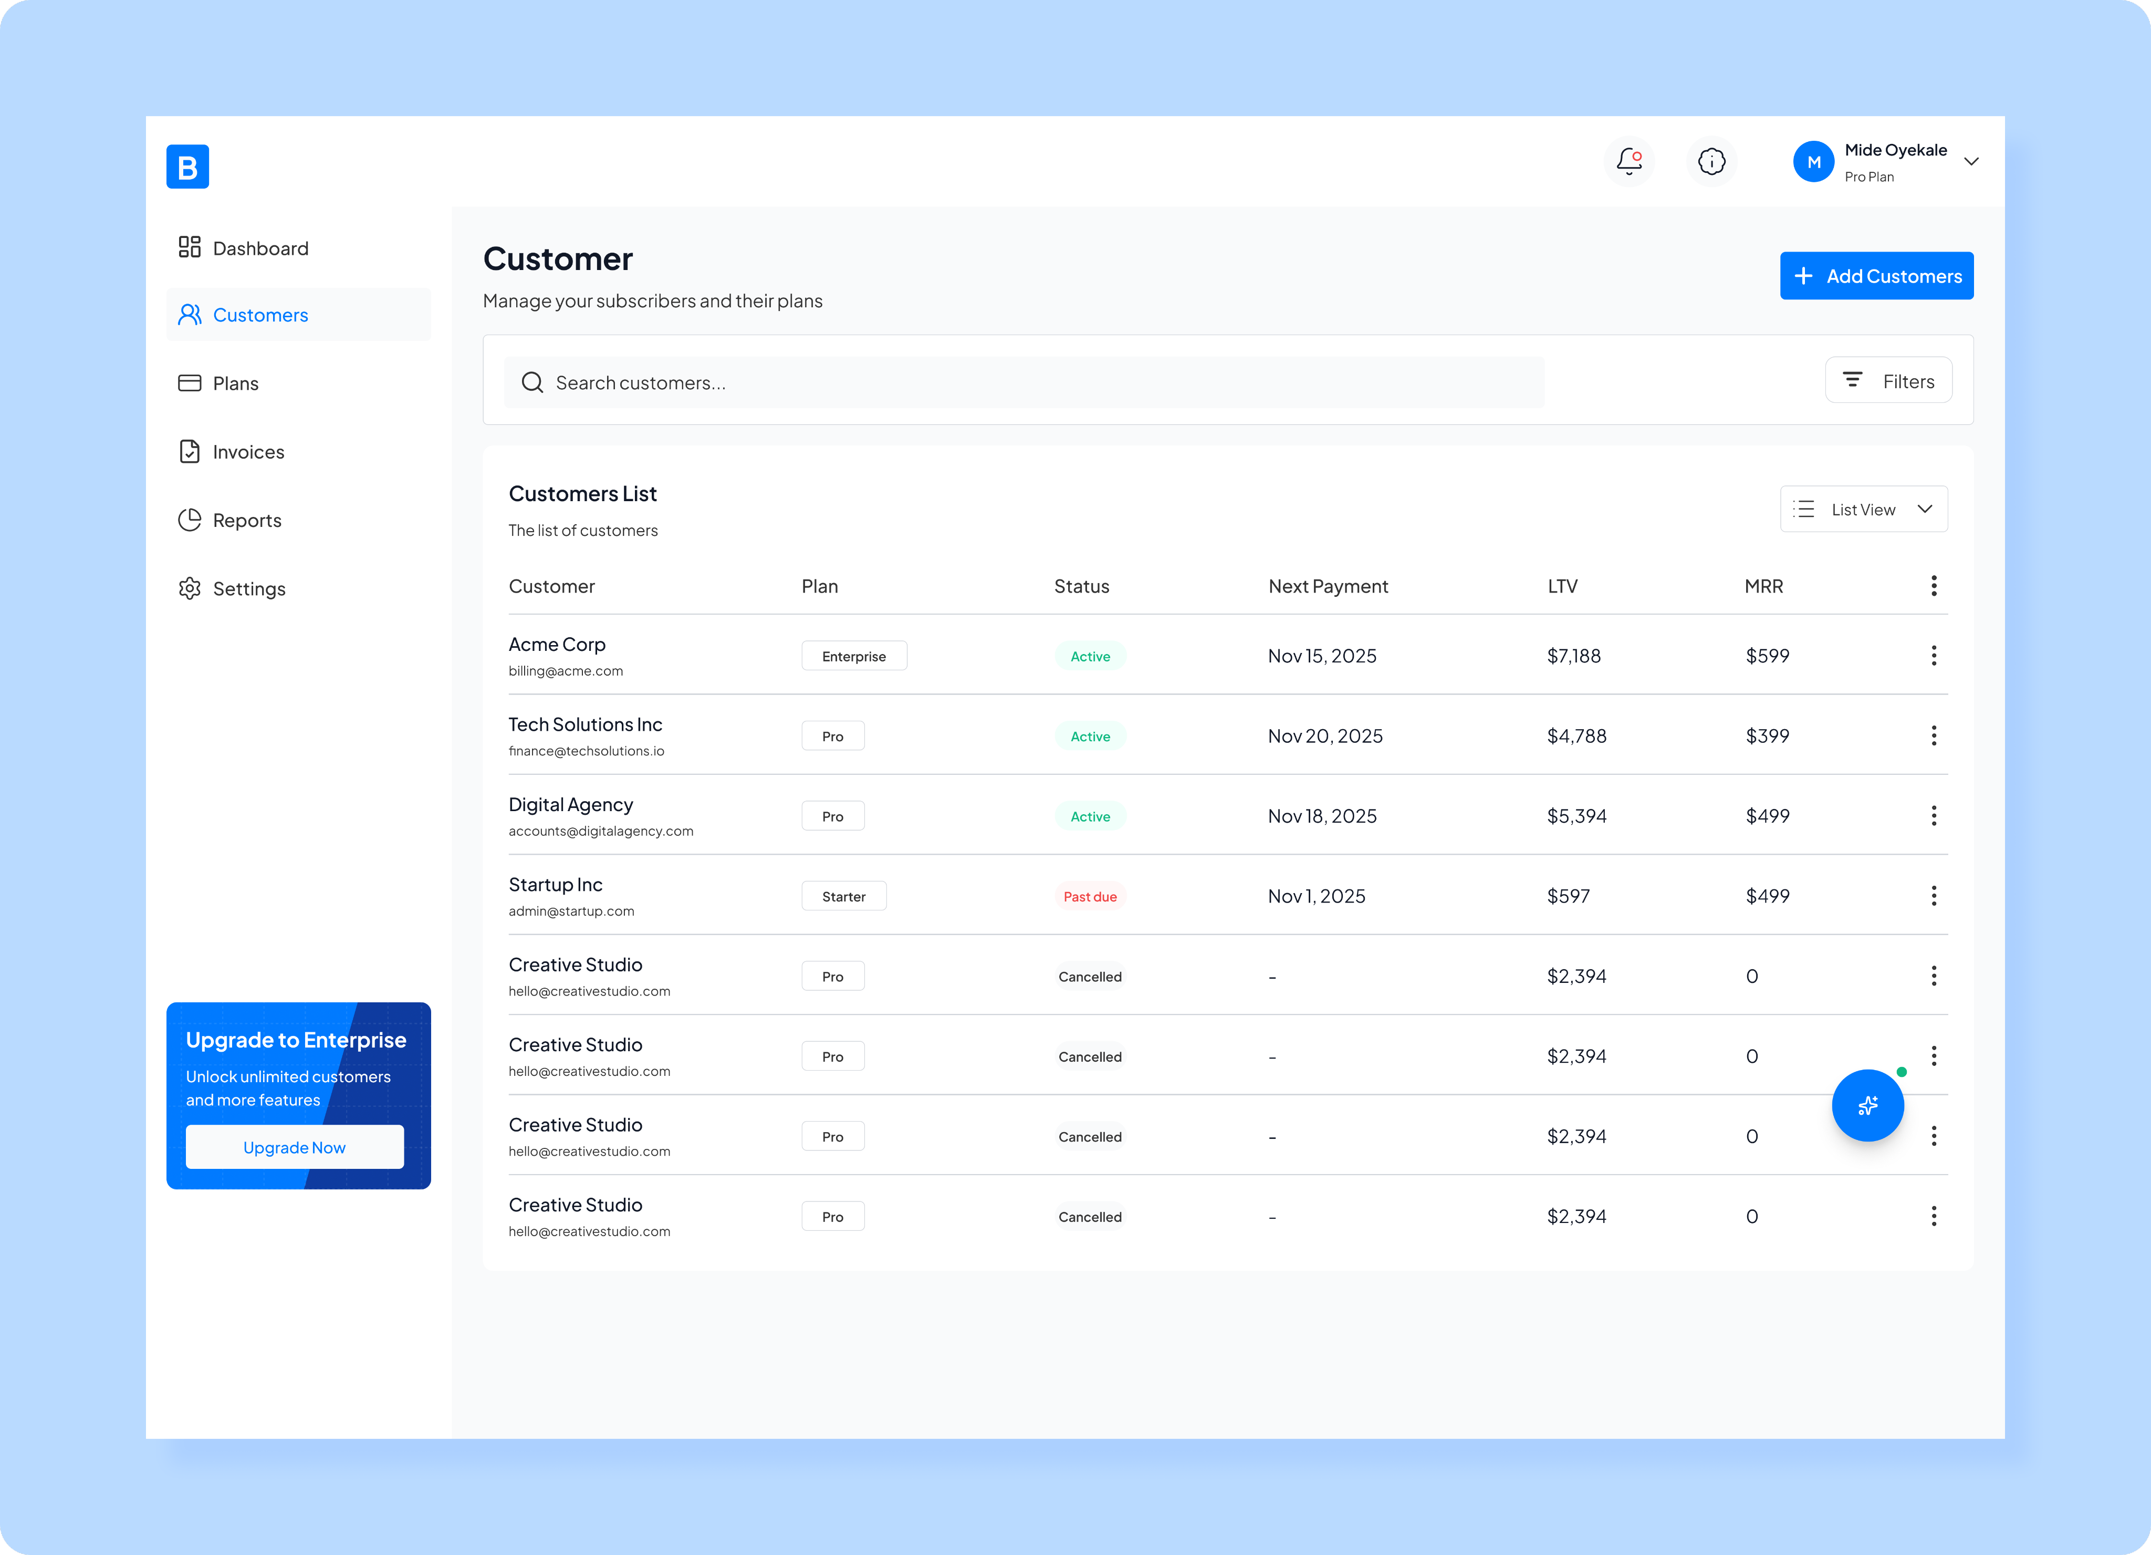Viewport: 2151px width, 1555px height.
Task: Click the notification bell icon
Action: coord(1628,161)
